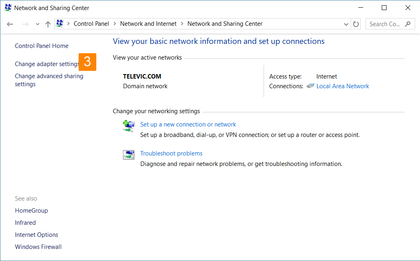
Task: Click the Search Control Panel input box
Action: pyautogui.click(x=385, y=24)
